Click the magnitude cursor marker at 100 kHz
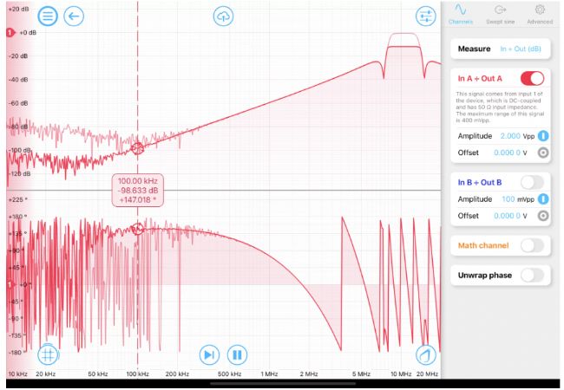The width and height of the screenshot is (564, 390). click(x=137, y=148)
